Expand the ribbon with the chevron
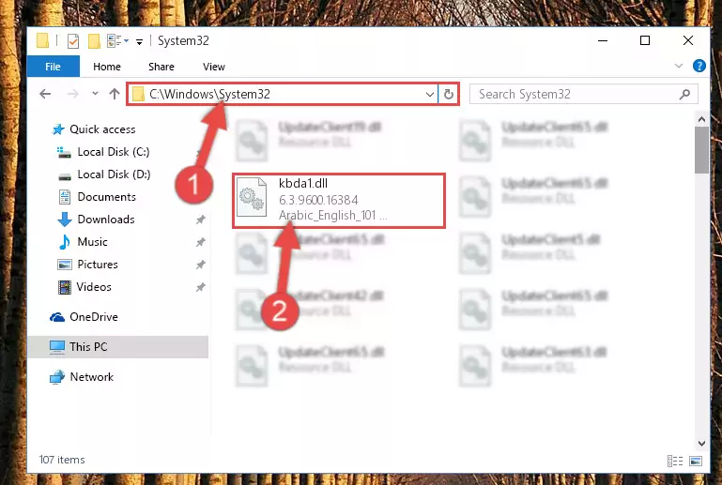 pos(678,66)
